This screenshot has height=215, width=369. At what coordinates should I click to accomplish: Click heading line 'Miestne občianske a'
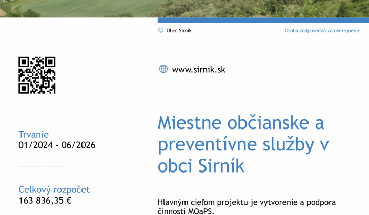pos(241,123)
